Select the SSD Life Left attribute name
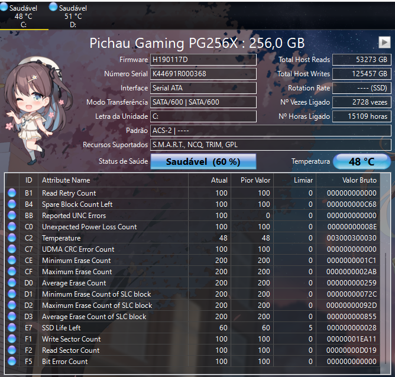Image resolution: width=395 pixels, height=377 pixels. (61, 328)
